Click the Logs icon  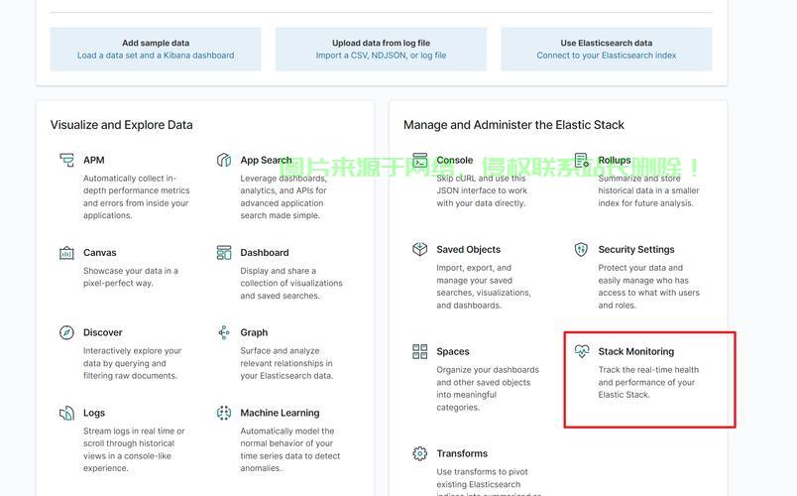coord(66,413)
